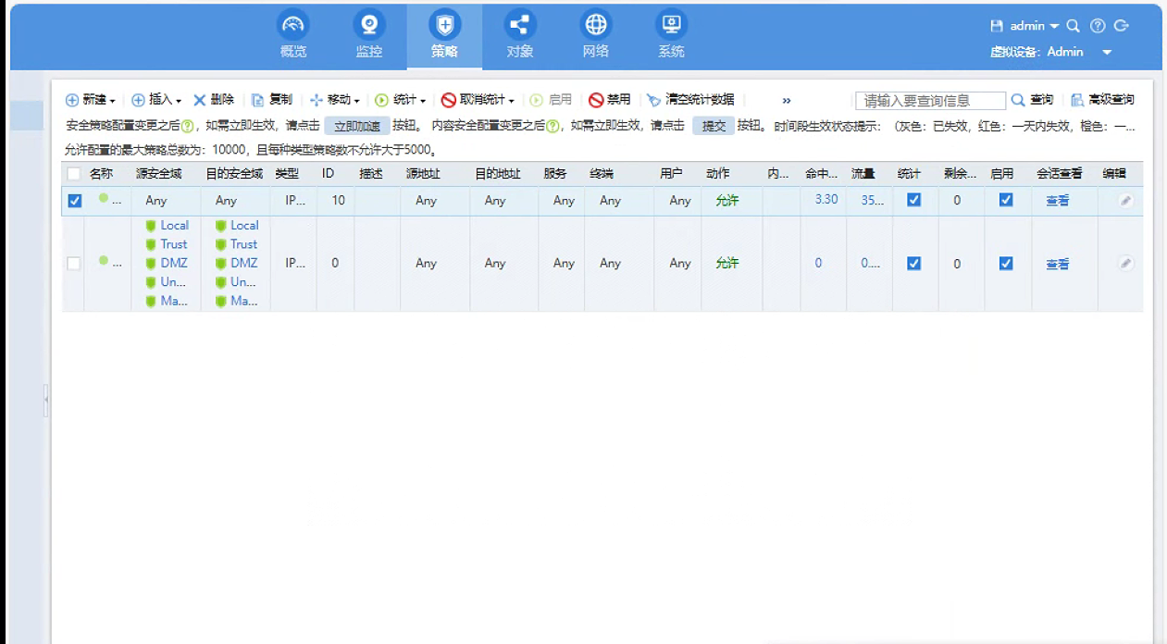Switch to the 监控 (monitor) tab

tap(368, 35)
